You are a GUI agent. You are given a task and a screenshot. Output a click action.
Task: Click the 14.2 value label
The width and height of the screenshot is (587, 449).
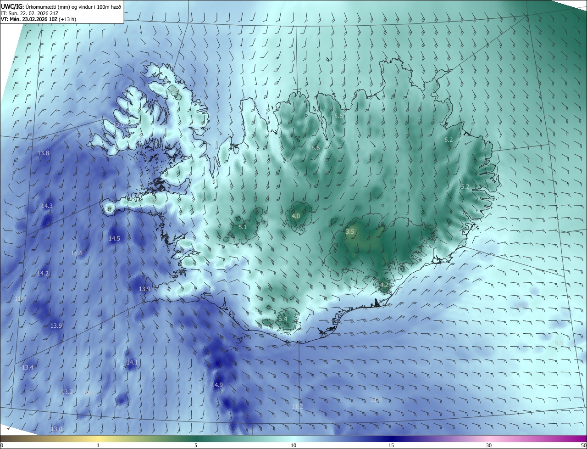tap(43, 273)
